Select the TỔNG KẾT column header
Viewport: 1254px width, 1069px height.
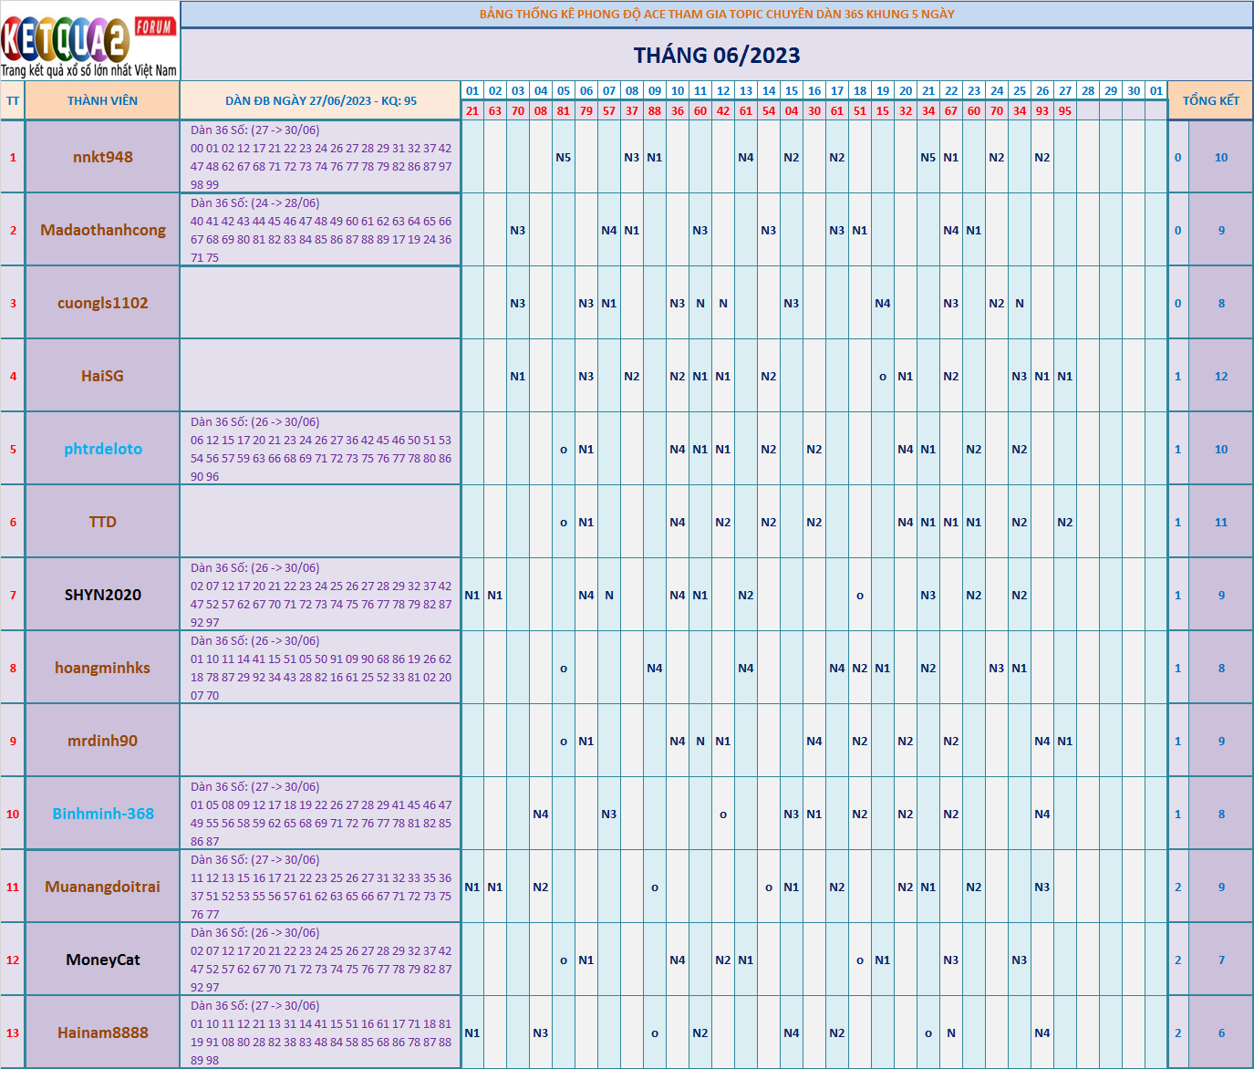pyautogui.click(x=1210, y=101)
